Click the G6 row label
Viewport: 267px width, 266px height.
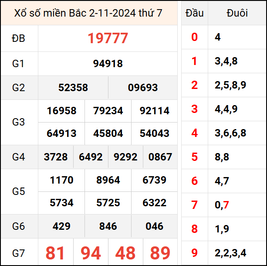(18, 226)
